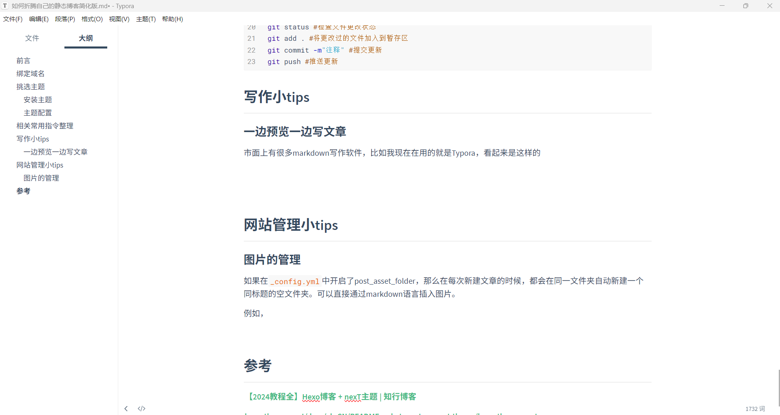This screenshot has height=415, width=780.
Task: Select 相关常用指令整理 in outline
Action: (45, 126)
